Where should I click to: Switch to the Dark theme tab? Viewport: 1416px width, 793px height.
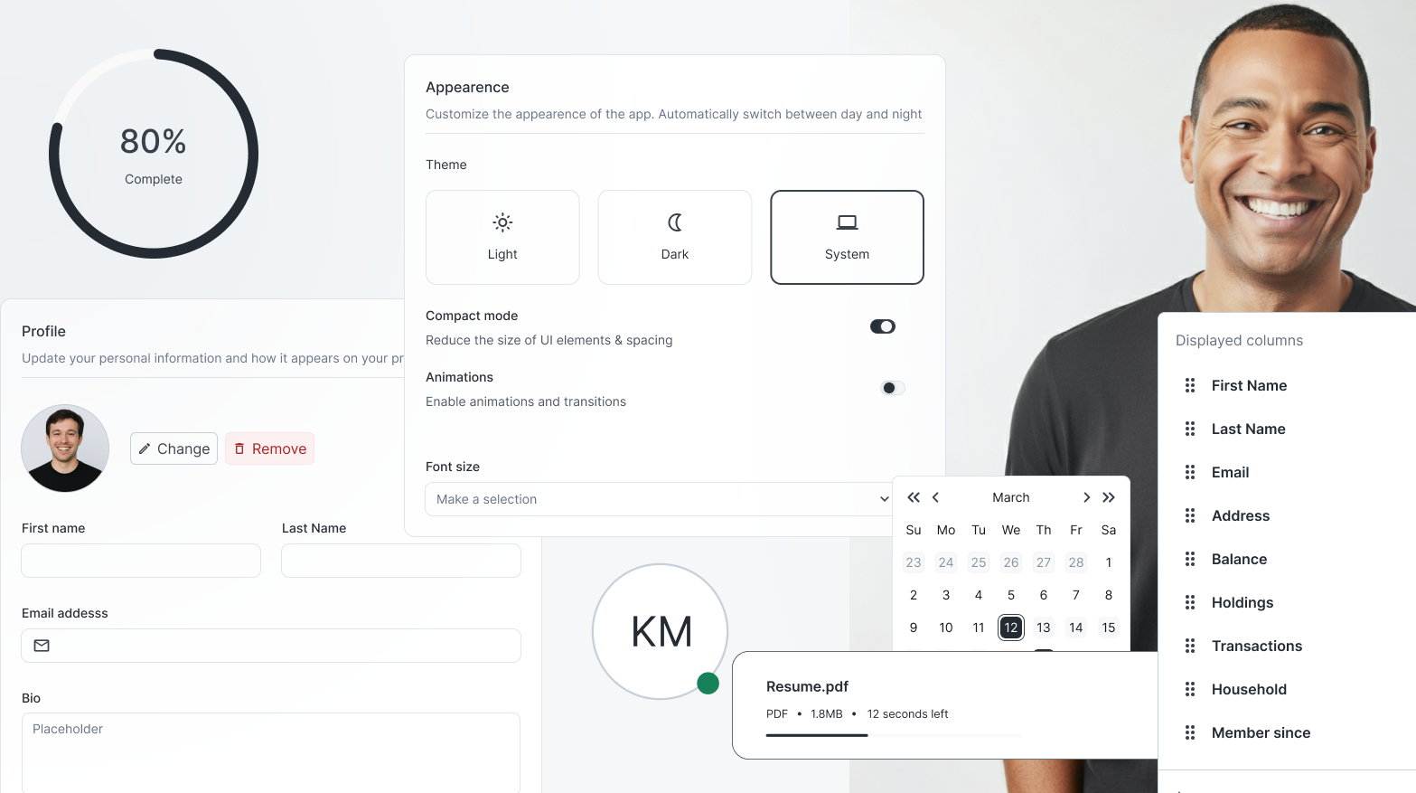pos(674,237)
